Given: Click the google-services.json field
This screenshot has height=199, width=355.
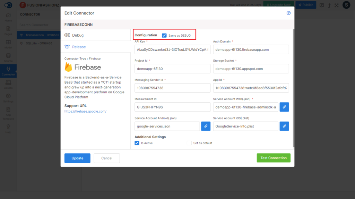Looking at the screenshot, I should click(x=167, y=126).
